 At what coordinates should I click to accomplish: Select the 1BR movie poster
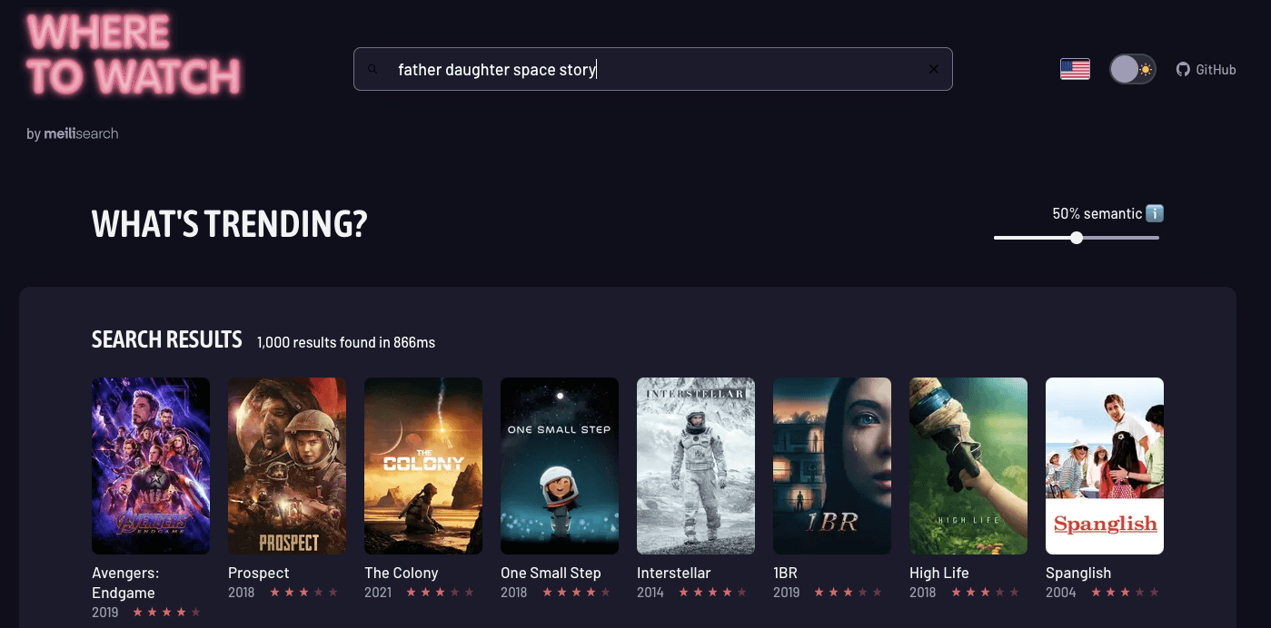tap(832, 466)
